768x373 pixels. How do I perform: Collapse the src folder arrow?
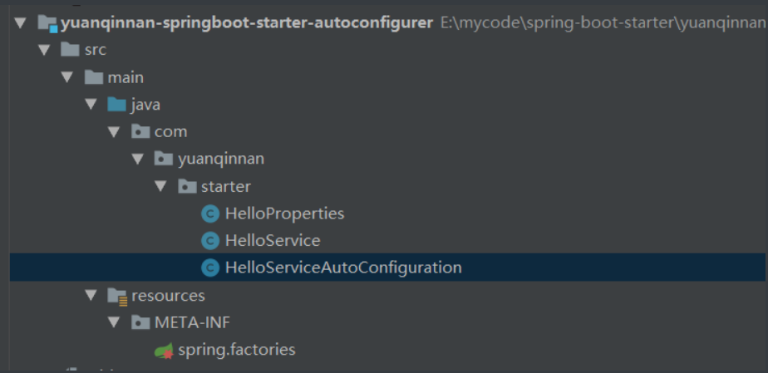click(x=44, y=50)
